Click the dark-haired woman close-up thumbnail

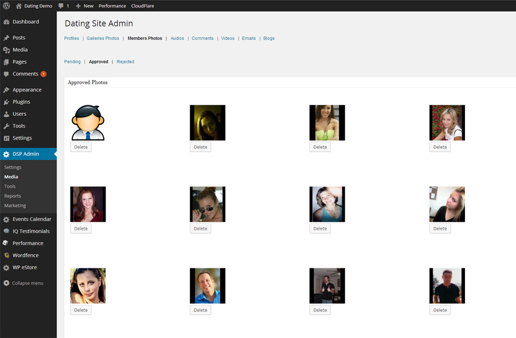coord(88,286)
